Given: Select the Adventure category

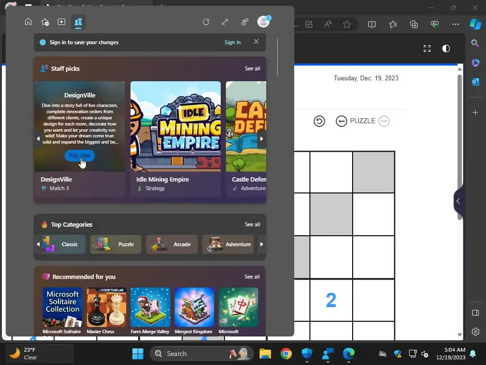Looking at the screenshot, I should (228, 244).
